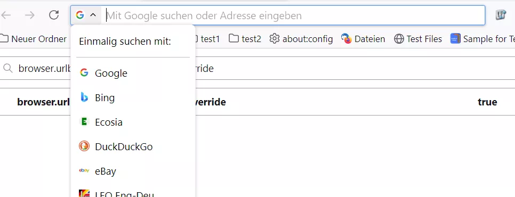Open the Test Files bookmark
The width and height of the screenshot is (515, 197).
pos(418,39)
